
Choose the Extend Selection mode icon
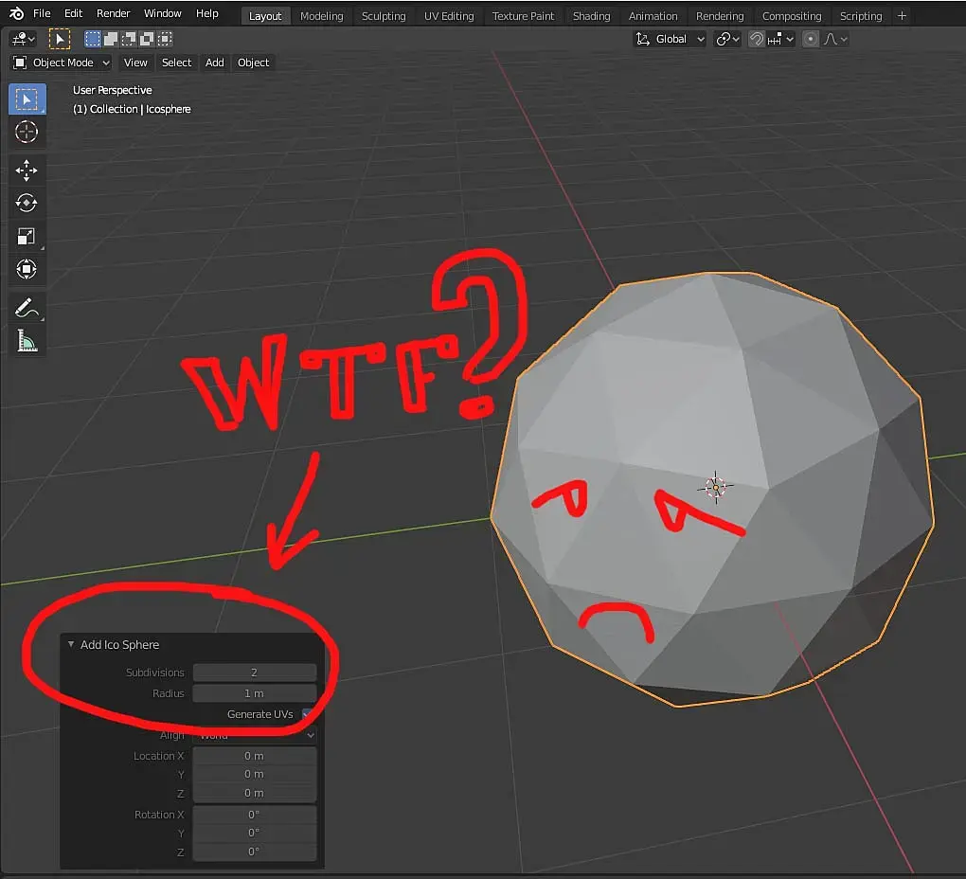111,39
